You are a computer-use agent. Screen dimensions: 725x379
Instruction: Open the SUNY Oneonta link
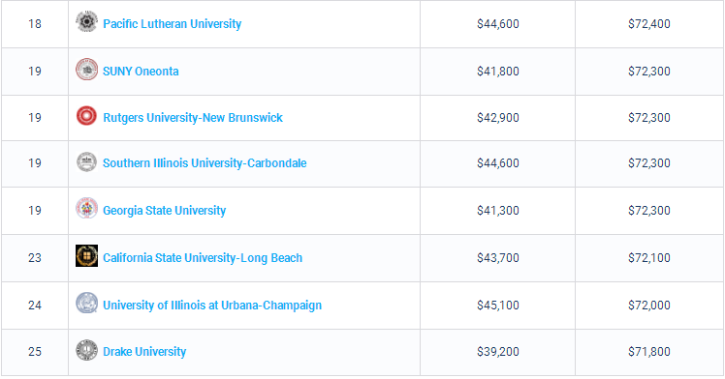tap(141, 72)
